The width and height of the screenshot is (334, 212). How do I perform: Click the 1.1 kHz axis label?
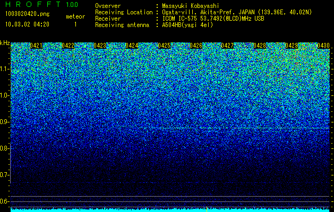click(x=5, y=69)
